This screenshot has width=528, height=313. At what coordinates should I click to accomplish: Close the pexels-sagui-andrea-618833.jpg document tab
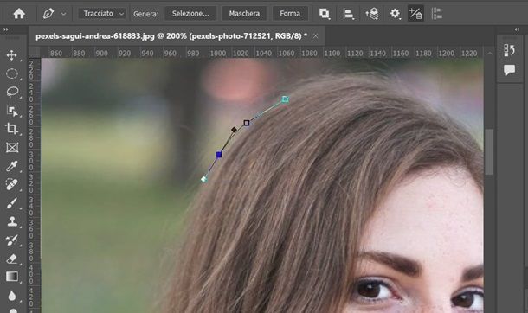pyautogui.click(x=316, y=35)
